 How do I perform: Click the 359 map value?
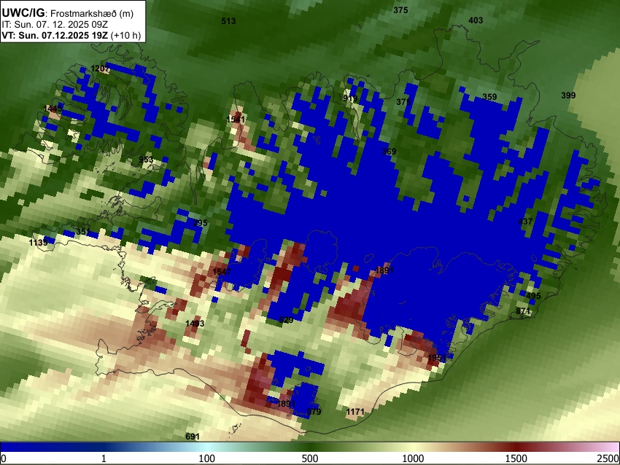click(x=489, y=97)
